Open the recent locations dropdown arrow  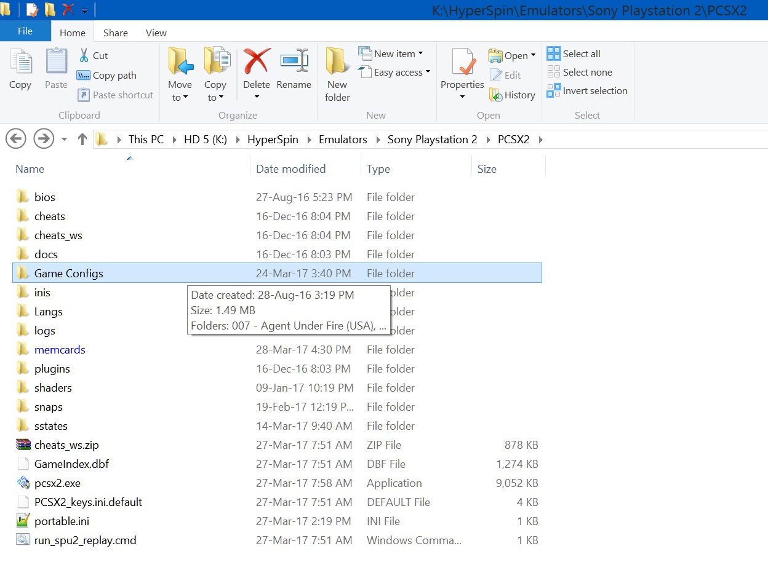click(64, 140)
